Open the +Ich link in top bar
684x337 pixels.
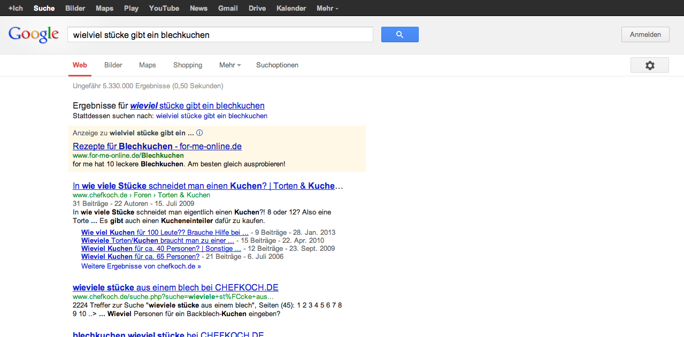16,9
